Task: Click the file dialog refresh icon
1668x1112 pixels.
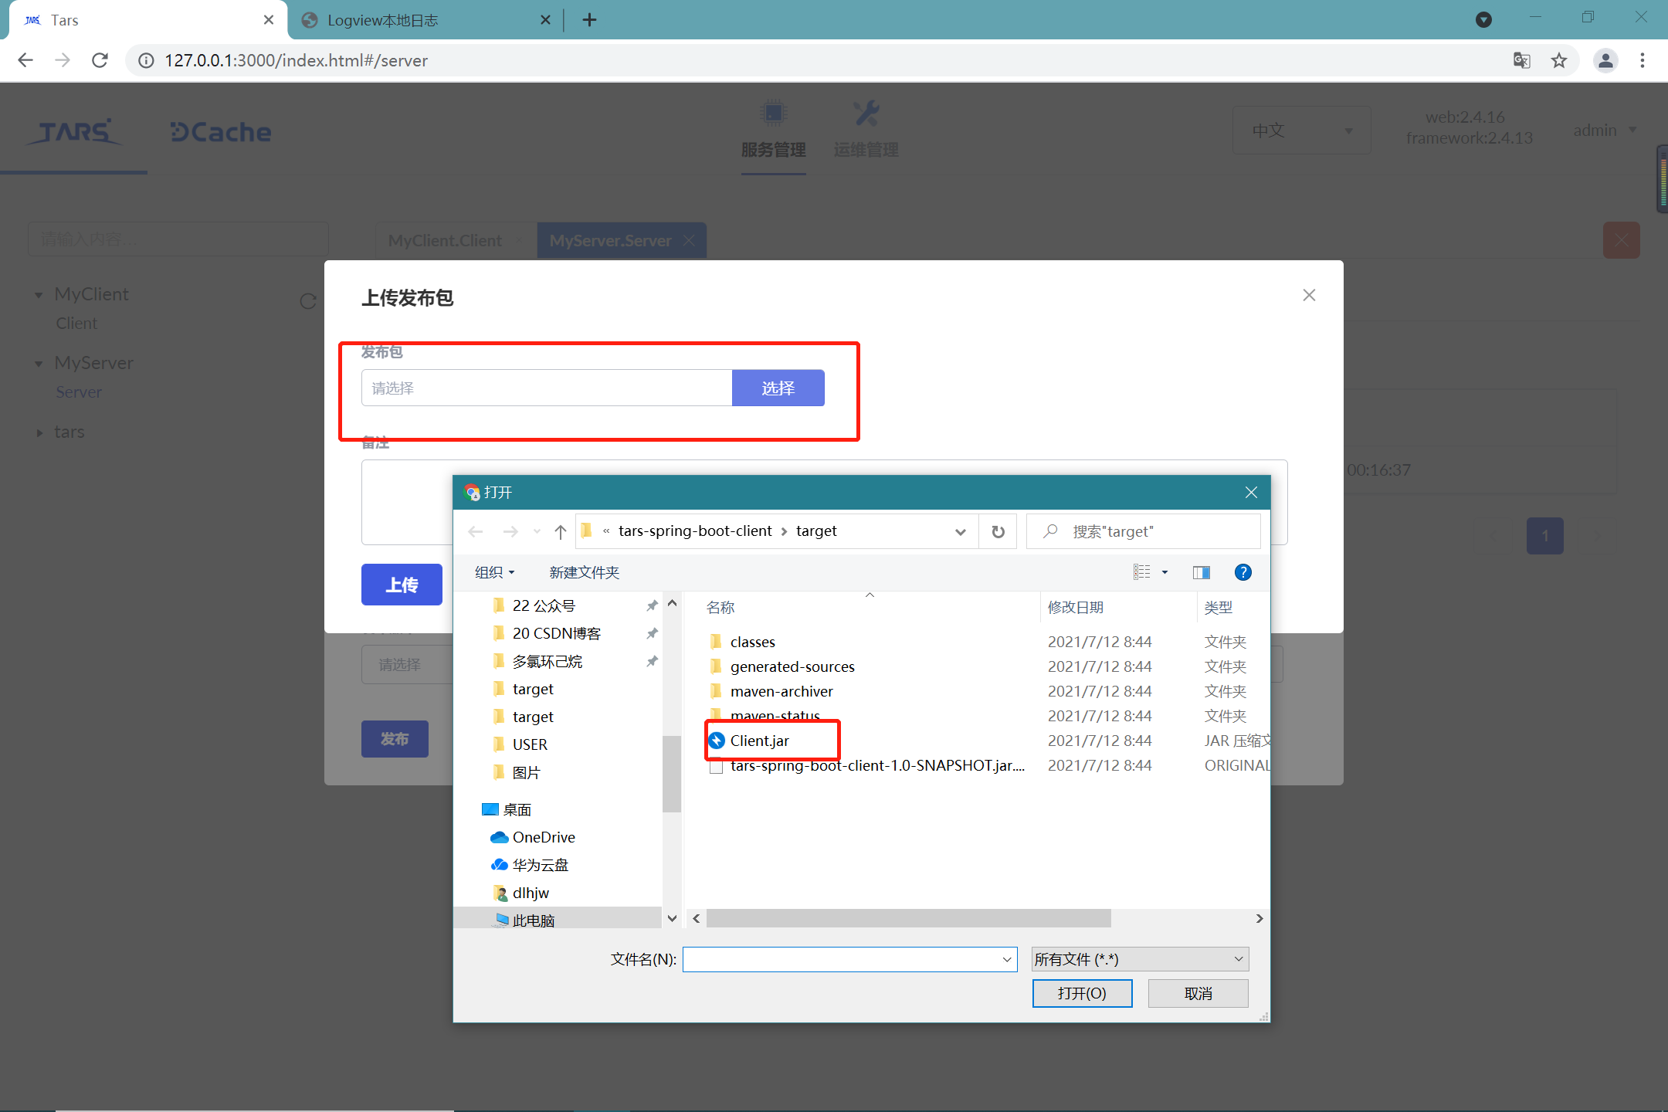Action: pyautogui.click(x=998, y=531)
